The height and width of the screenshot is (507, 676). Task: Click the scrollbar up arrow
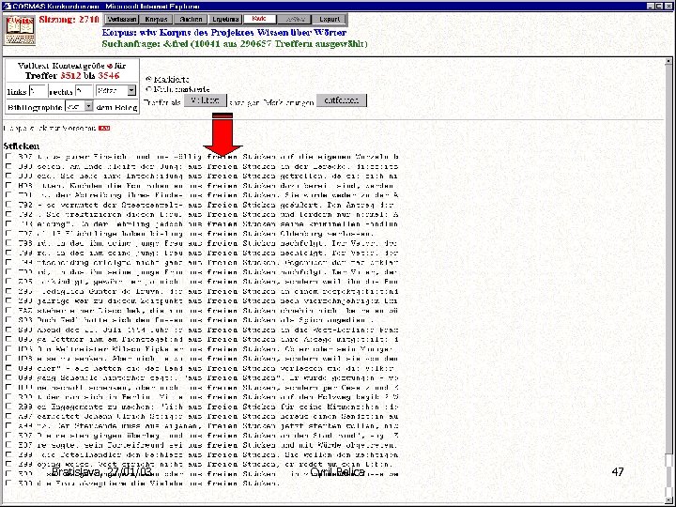(x=668, y=61)
